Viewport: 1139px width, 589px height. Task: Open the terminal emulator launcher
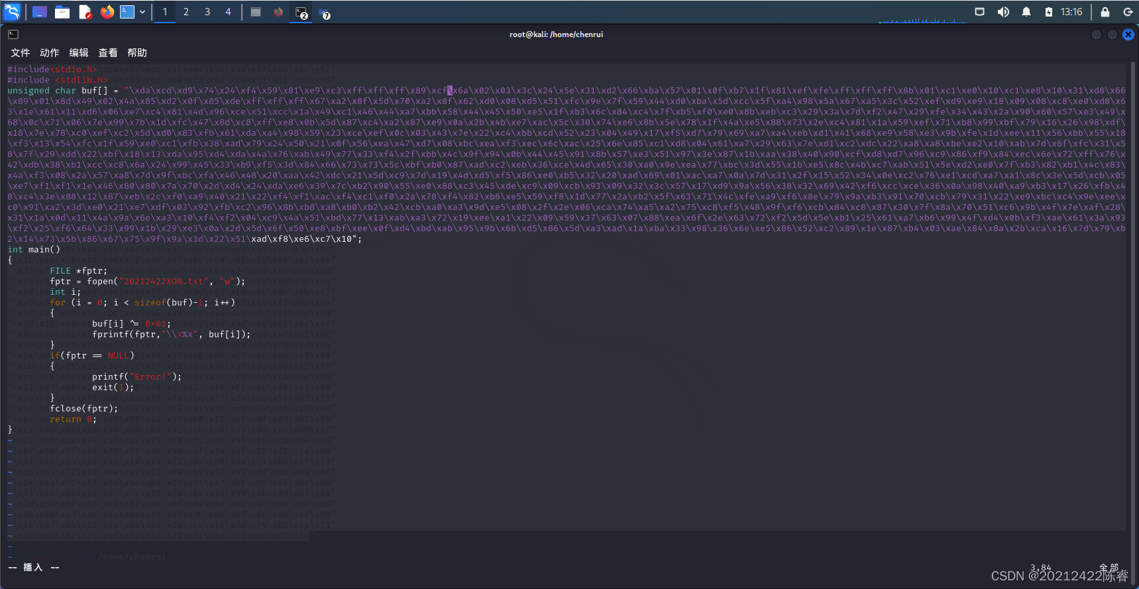[x=127, y=12]
